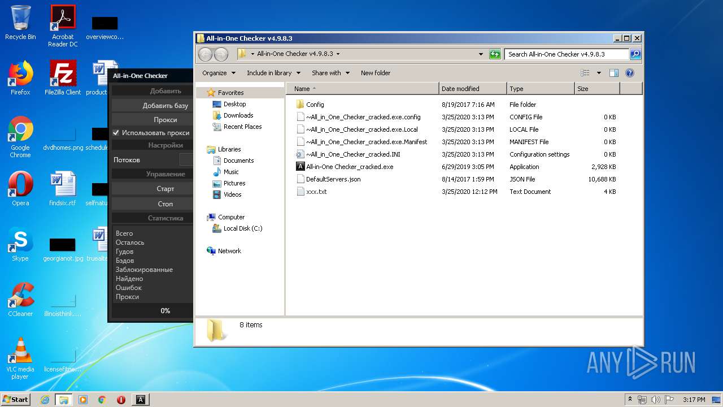Launch Google Chrome desktop shortcut
The width and height of the screenshot is (723, 407).
20,137
